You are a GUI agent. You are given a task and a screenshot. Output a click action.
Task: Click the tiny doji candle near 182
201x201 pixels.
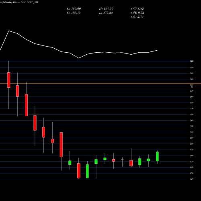(122, 160)
